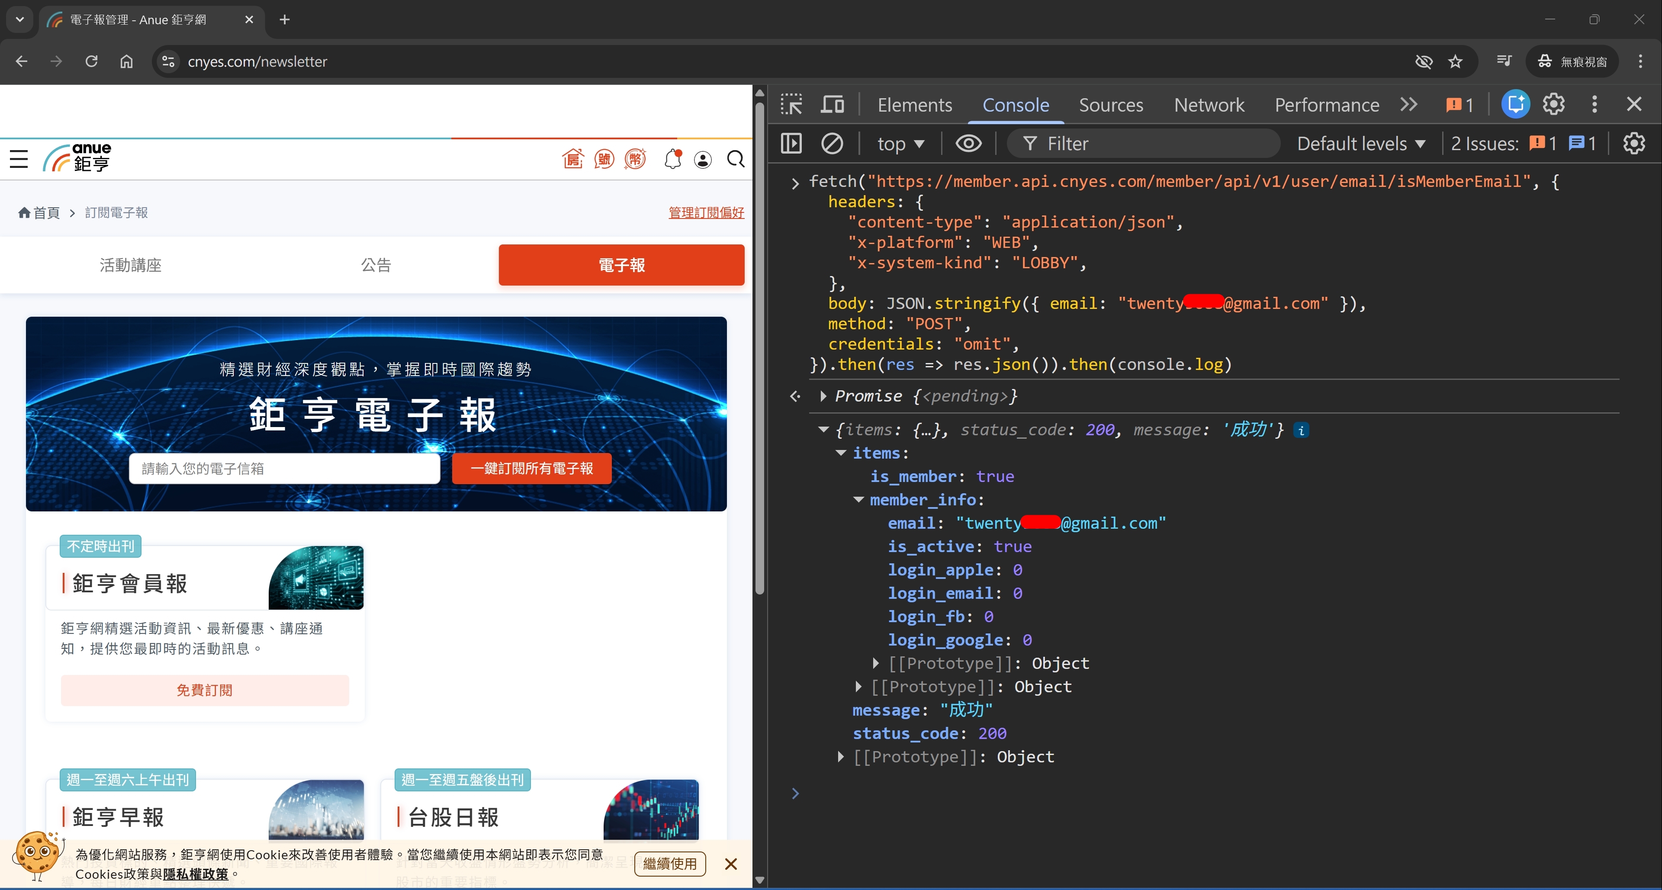Go back to the previous page
This screenshot has width=1662, height=890.
click(21, 61)
